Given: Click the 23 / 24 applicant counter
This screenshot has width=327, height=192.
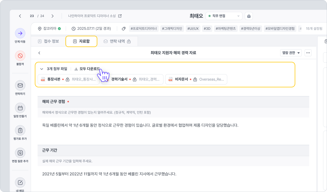Looking at the screenshot, I should [37, 16].
